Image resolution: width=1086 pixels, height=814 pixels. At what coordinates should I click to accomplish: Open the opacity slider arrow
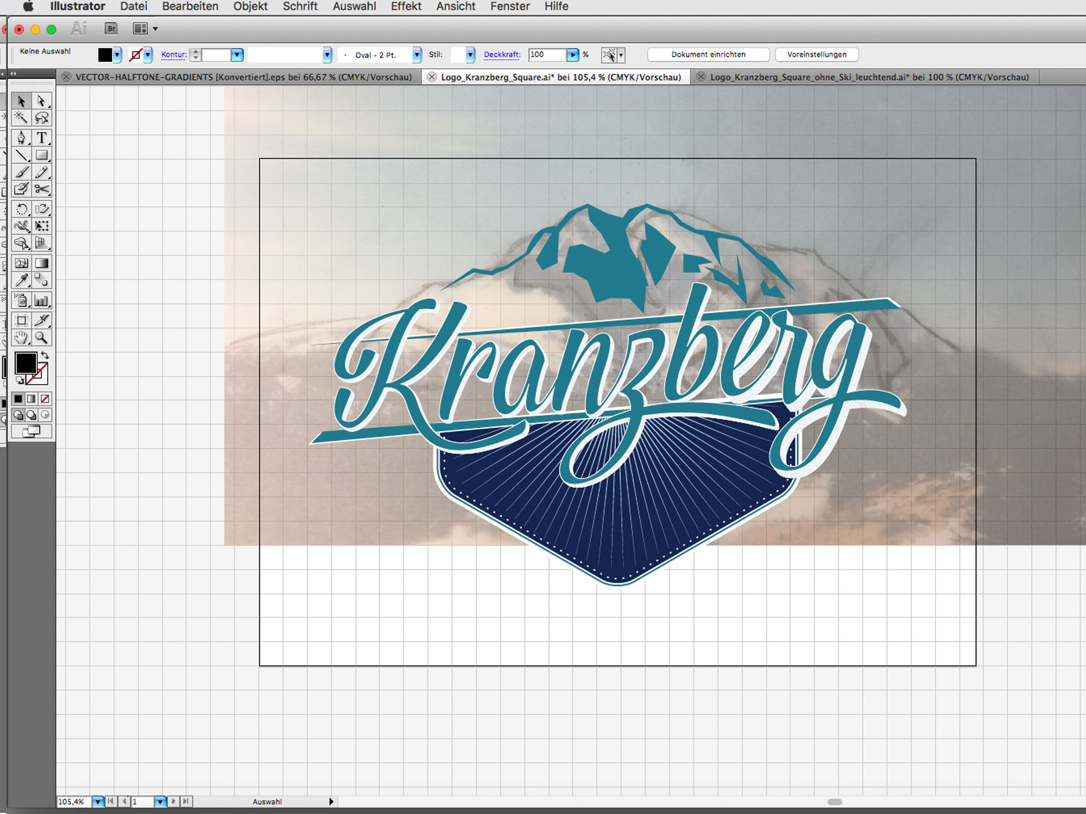click(x=573, y=55)
